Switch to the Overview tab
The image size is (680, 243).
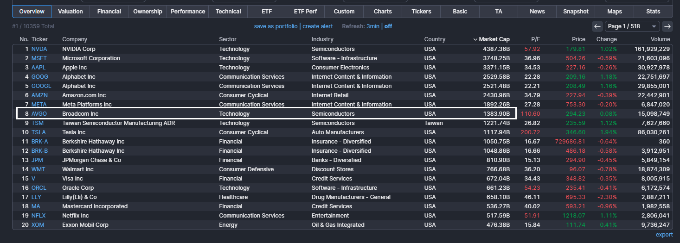tap(32, 12)
